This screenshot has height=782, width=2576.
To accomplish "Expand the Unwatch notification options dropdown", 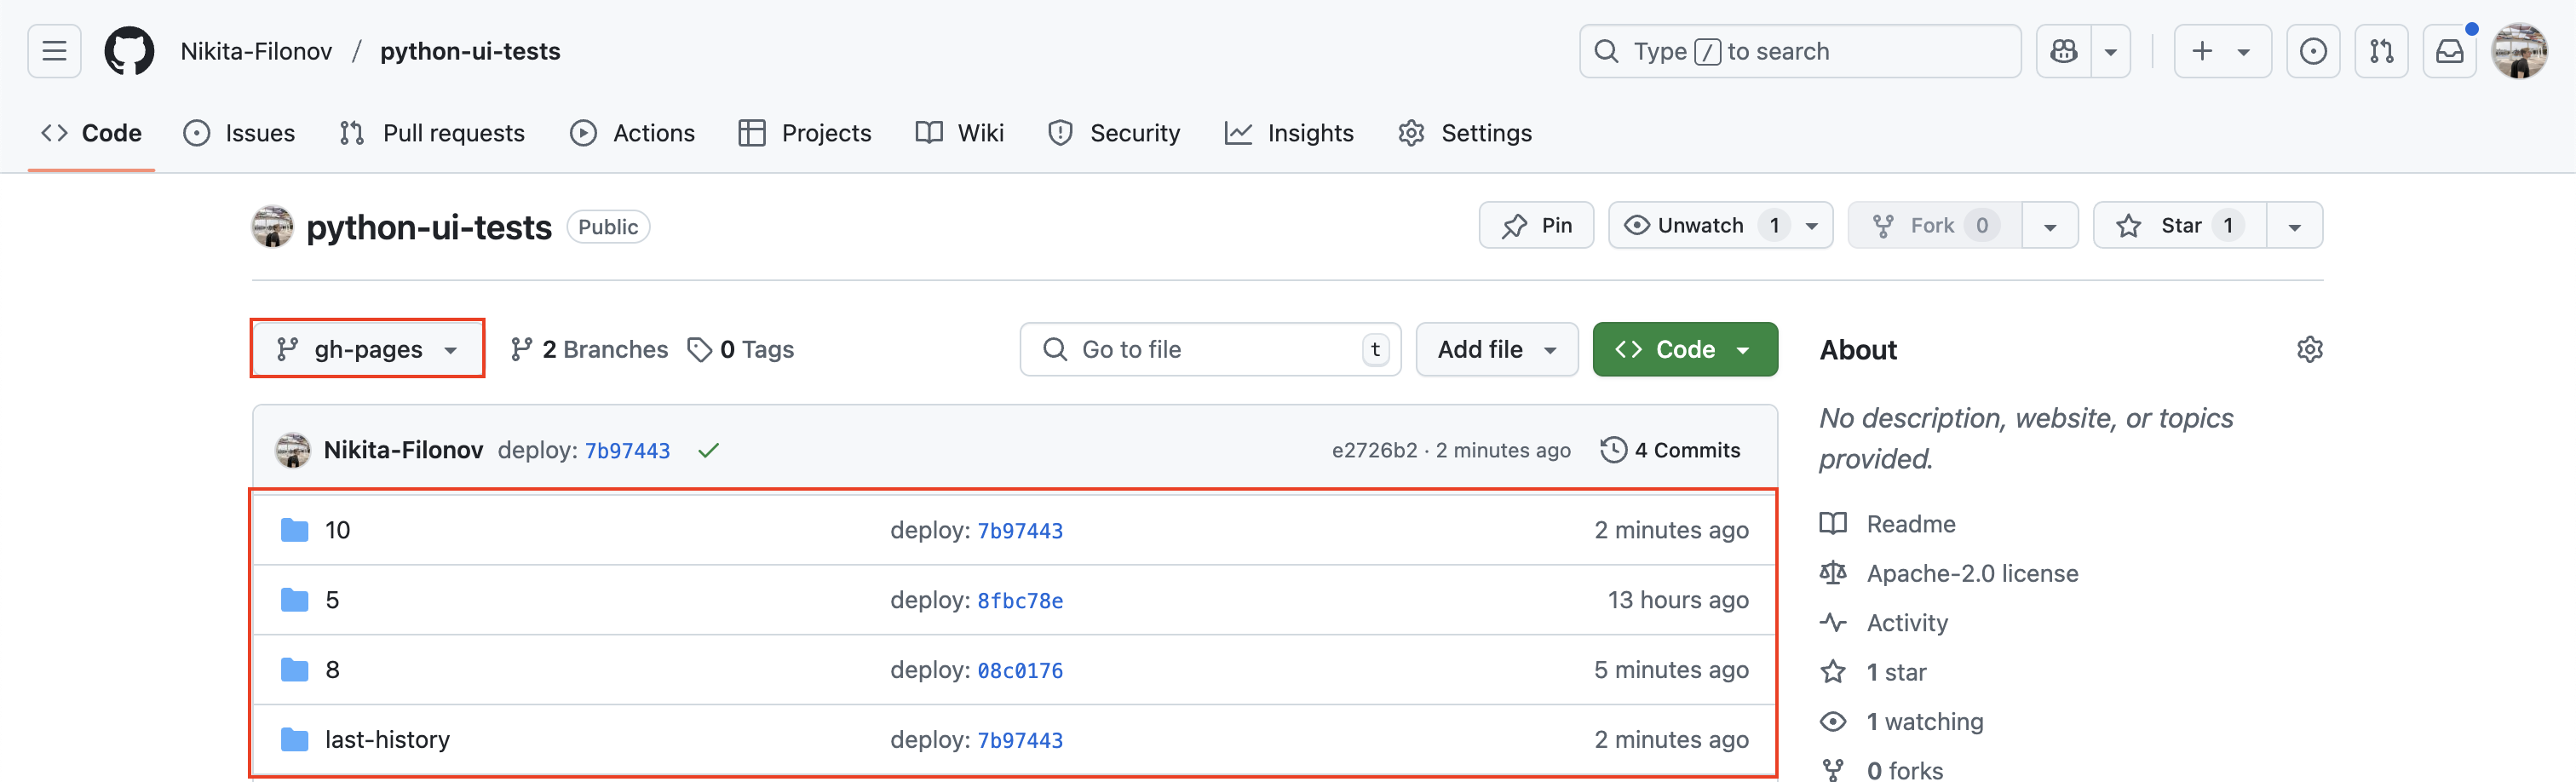I will point(1812,226).
